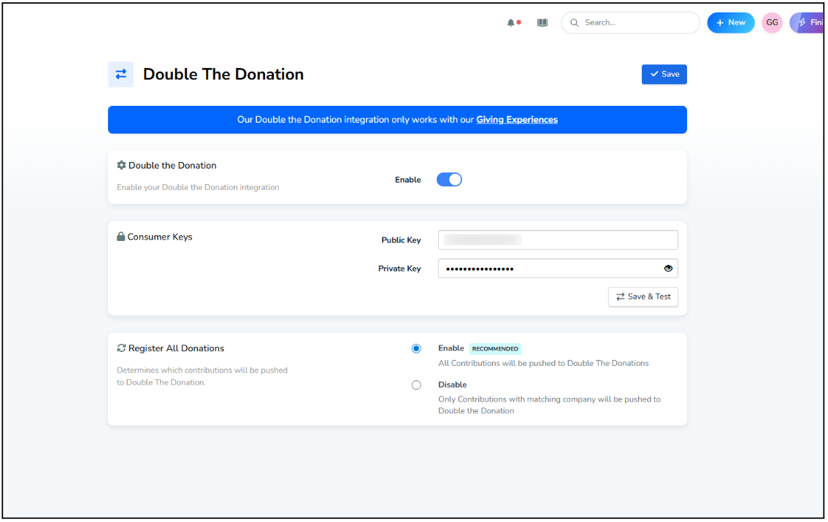Screen dimensions: 828x522
Task: Click the GG user avatar
Action: [772, 23]
